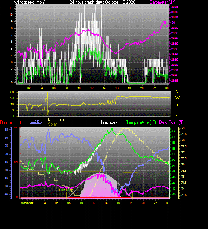This screenshot has width=208, height=229.
Task: Click temperature axis value "48"
Action: click(x=174, y=171)
